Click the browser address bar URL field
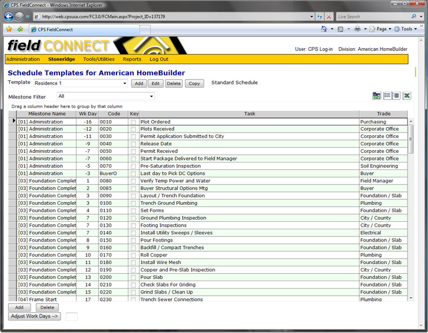Viewport: 428px width, 333px height. click(173, 17)
